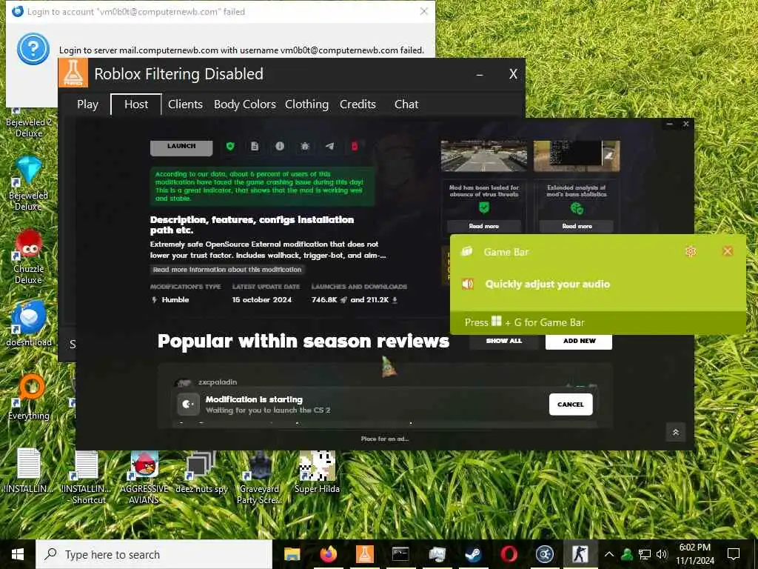Click the 'Humble' modification type text
This screenshot has width=758, height=569.
pos(175,299)
